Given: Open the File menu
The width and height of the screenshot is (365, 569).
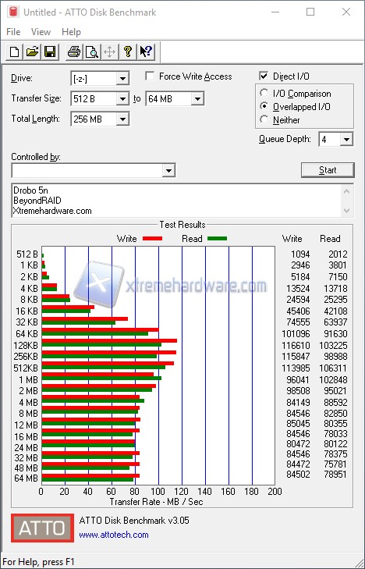Looking at the screenshot, I should [x=13, y=32].
